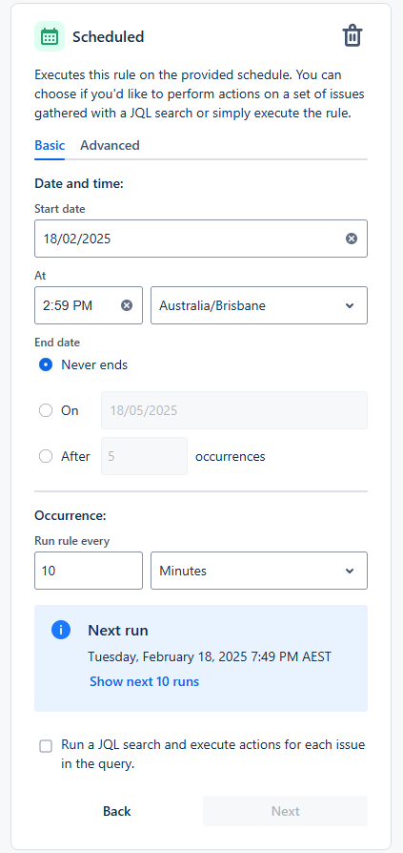Click the disabled end date field 18/05/2025

point(234,410)
